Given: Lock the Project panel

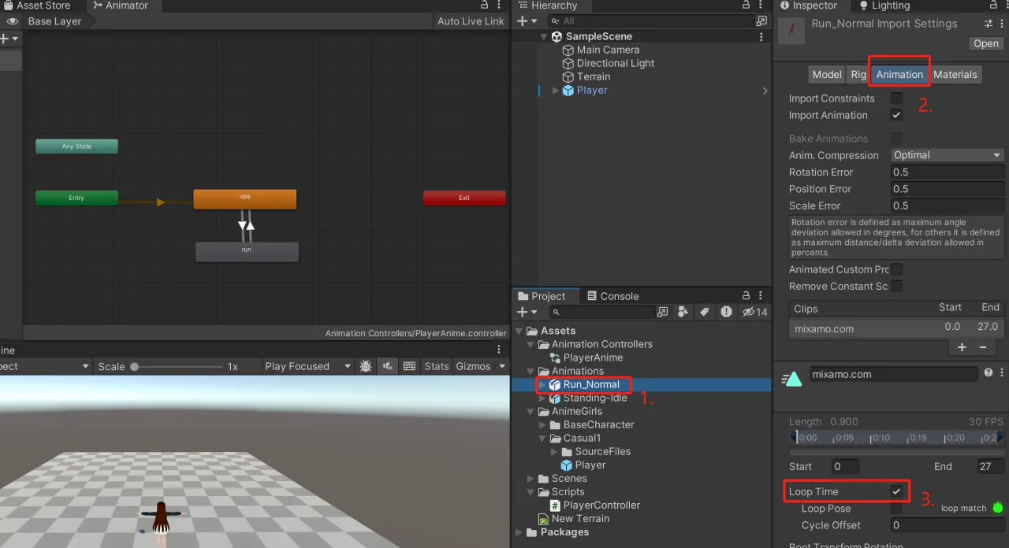Looking at the screenshot, I should tap(747, 295).
